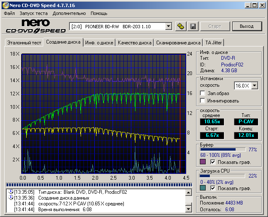
Task: Select the Создание диска tab
Action: tap(63, 42)
